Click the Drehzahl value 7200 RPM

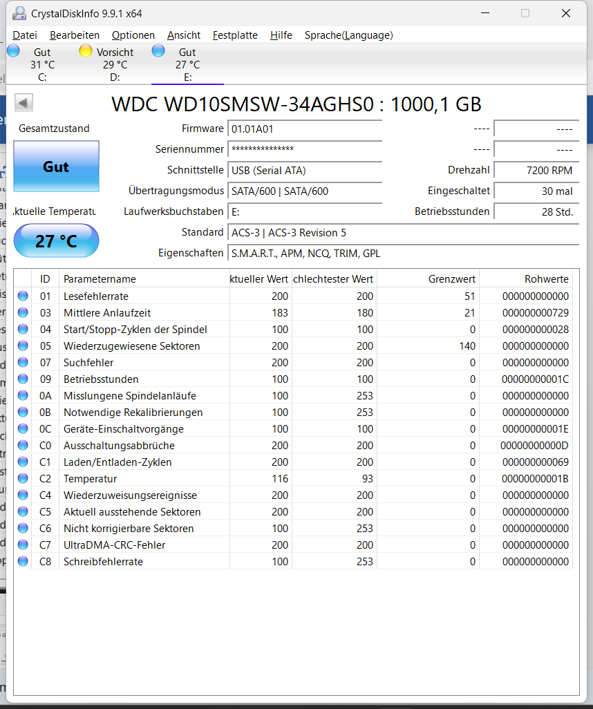(536, 170)
